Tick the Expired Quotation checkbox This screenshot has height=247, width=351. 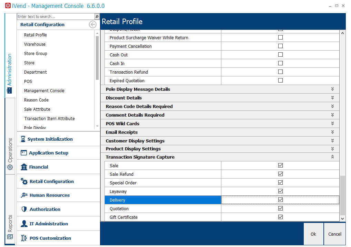click(280, 80)
